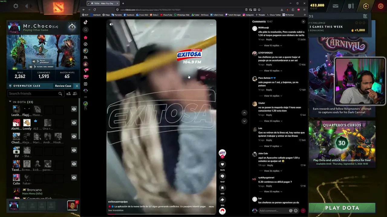Open TikTok search in the sidebar
Viewport: 387px width, 217px height.
tap(86, 30)
